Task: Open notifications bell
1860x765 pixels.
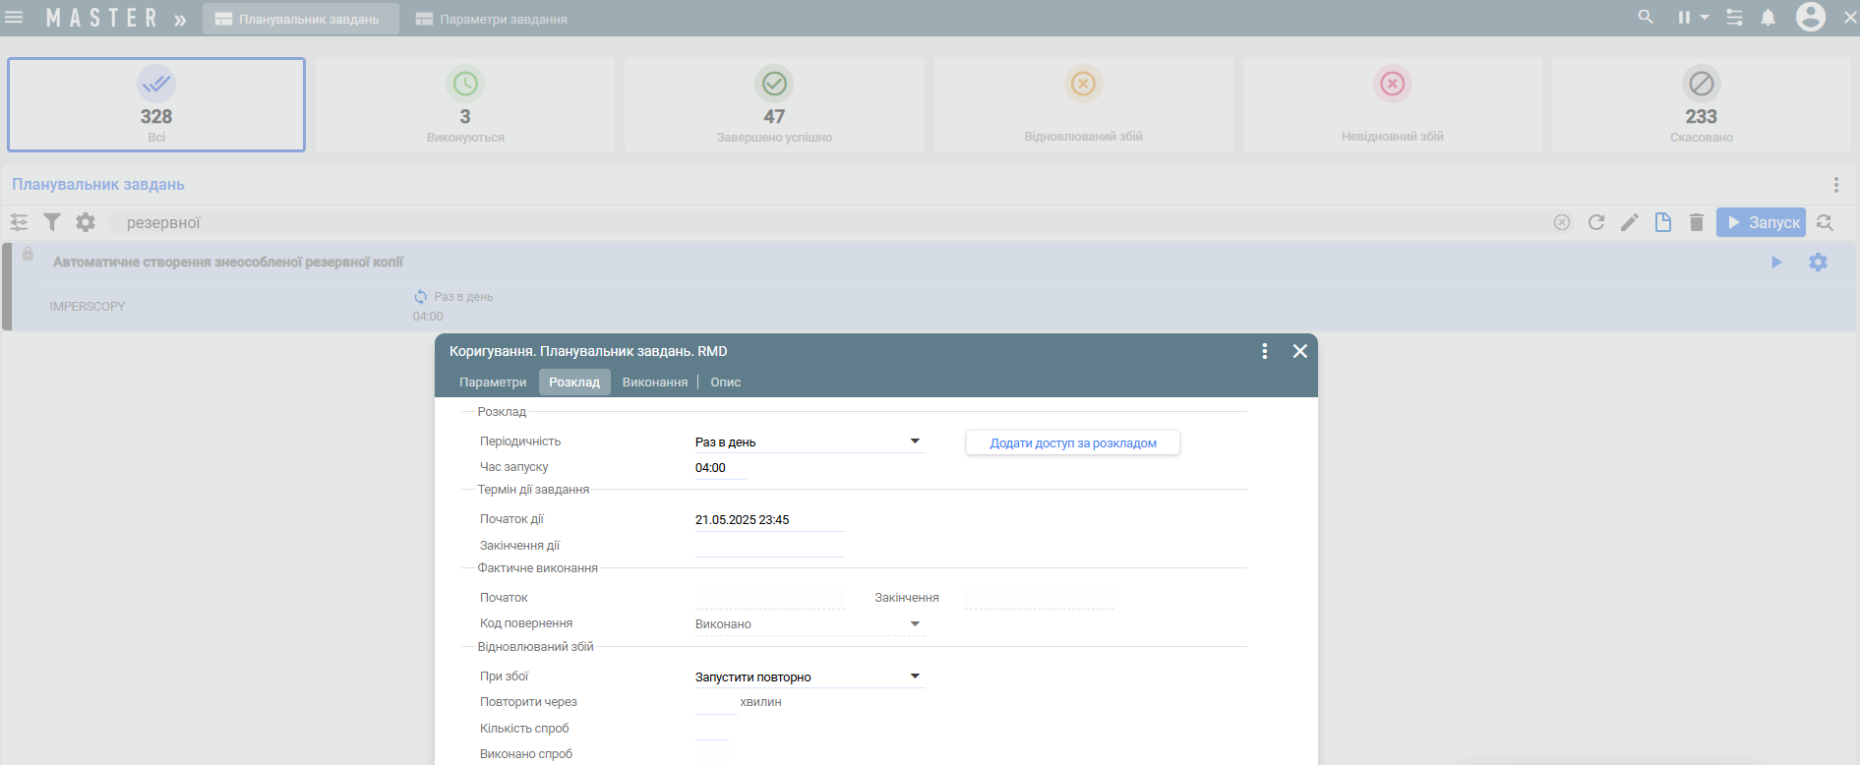Action: [1769, 18]
